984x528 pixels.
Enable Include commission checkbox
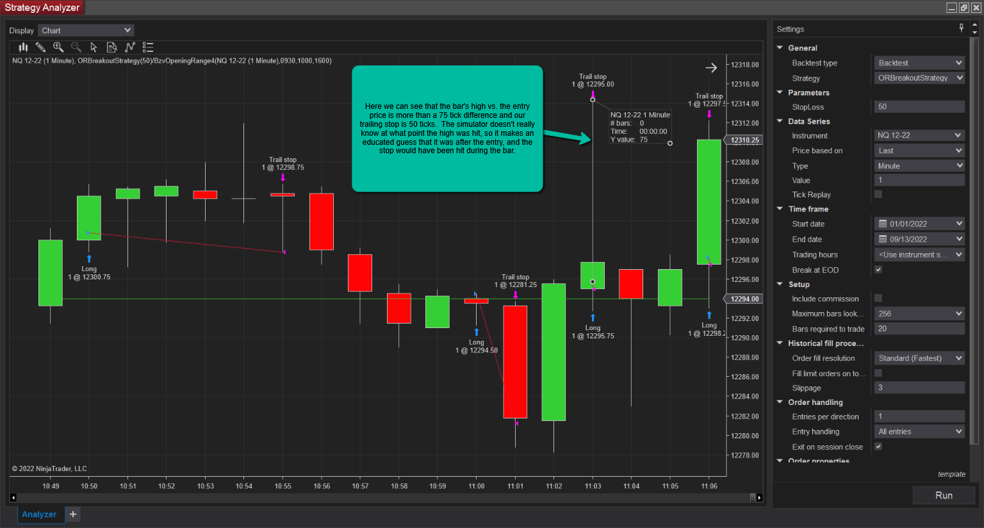878,298
